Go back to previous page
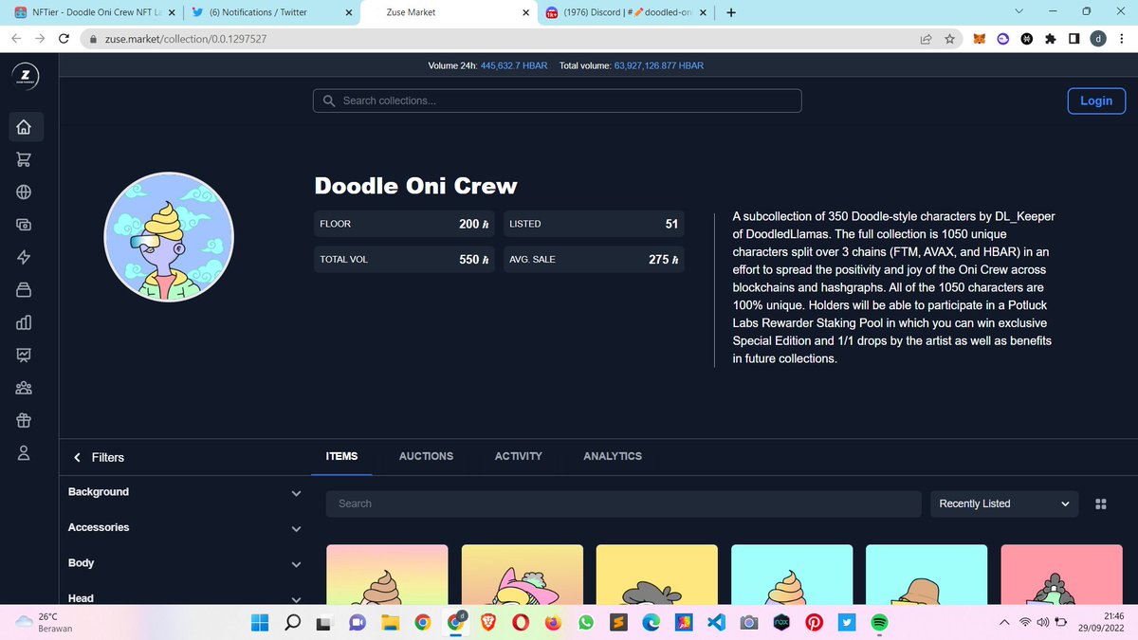The width and height of the screenshot is (1138, 640). [x=16, y=39]
